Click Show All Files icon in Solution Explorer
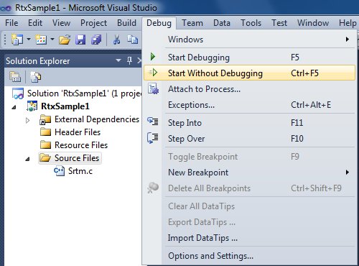 [x=35, y=77]
